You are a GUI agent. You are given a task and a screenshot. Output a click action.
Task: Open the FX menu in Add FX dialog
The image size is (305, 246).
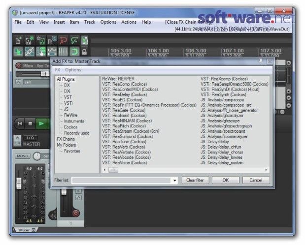(57, 70)
